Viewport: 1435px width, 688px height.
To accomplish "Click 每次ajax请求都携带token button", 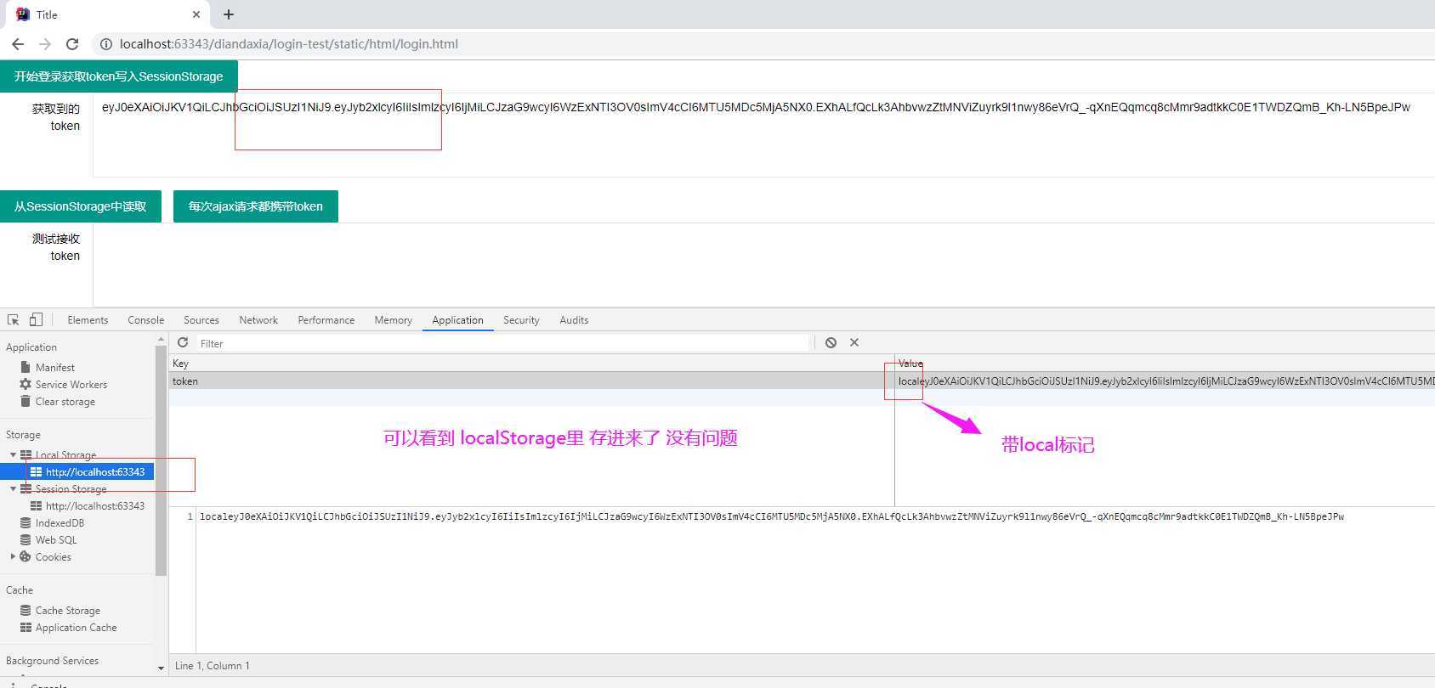I will pyautogui.click(x=256, y=206).
